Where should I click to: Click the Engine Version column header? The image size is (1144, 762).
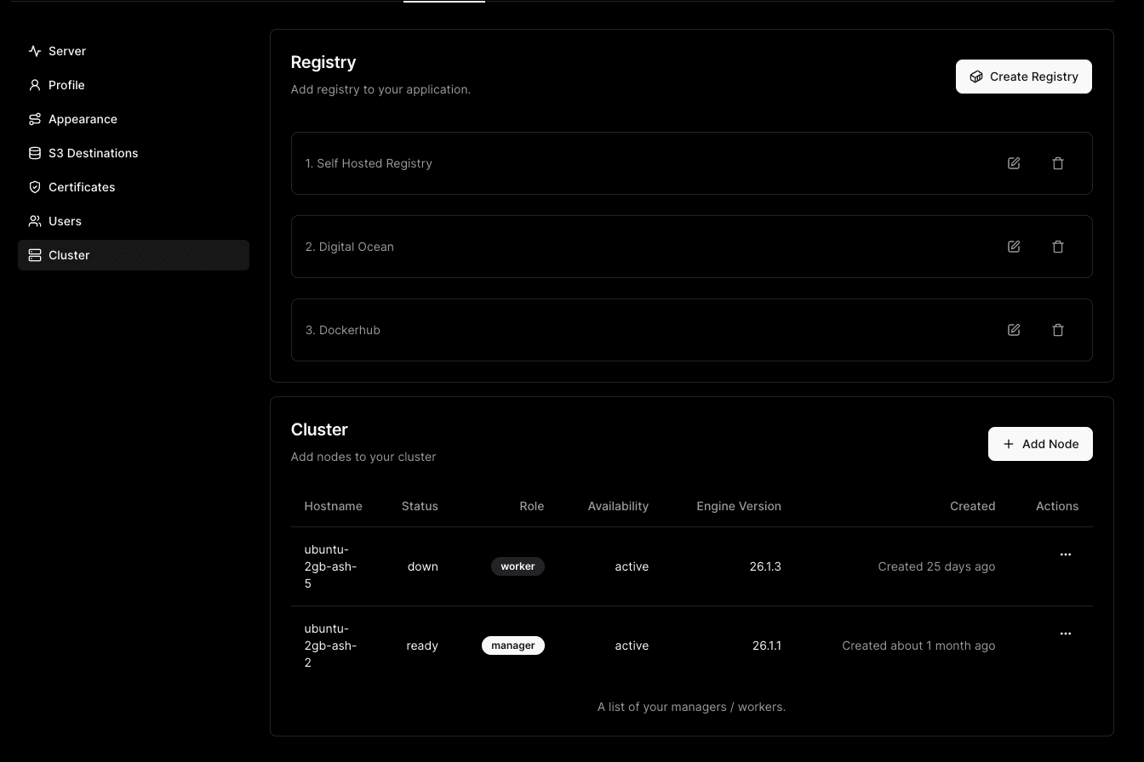[x=739, y=506]
